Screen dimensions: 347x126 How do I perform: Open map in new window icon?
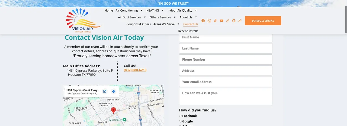pyautogui.click(x=105, y=91)
